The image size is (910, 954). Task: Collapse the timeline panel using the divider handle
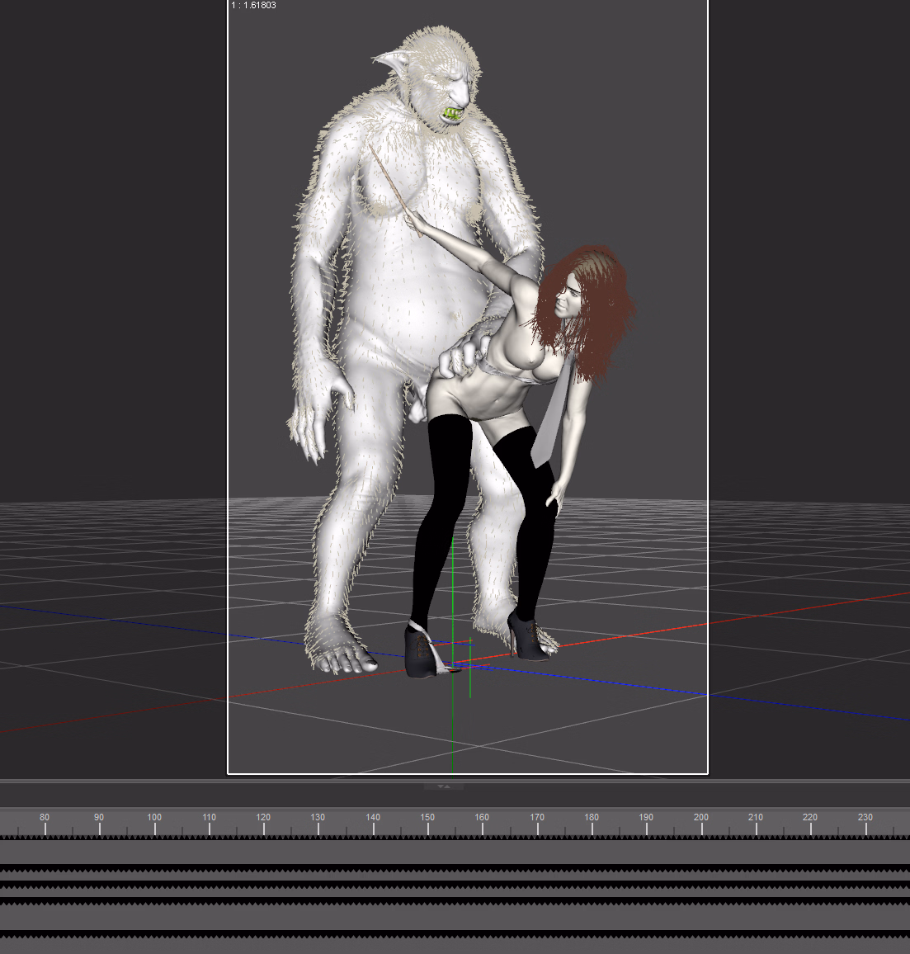pos(444,786)
